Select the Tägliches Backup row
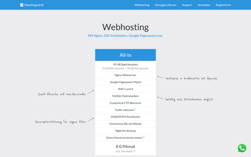Image resolution: width=251 pixels, height=157 pixels. click(x=125, y=131)
